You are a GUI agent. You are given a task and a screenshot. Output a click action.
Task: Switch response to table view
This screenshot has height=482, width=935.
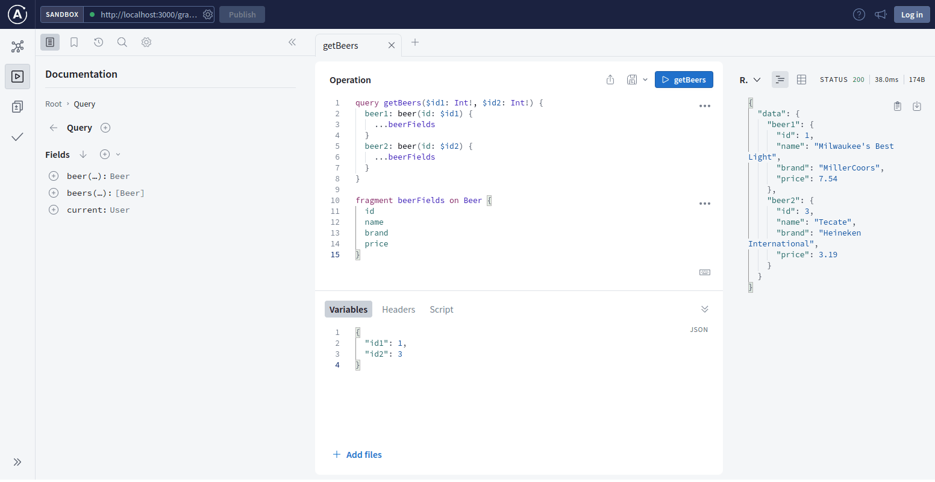pos(801,80)
